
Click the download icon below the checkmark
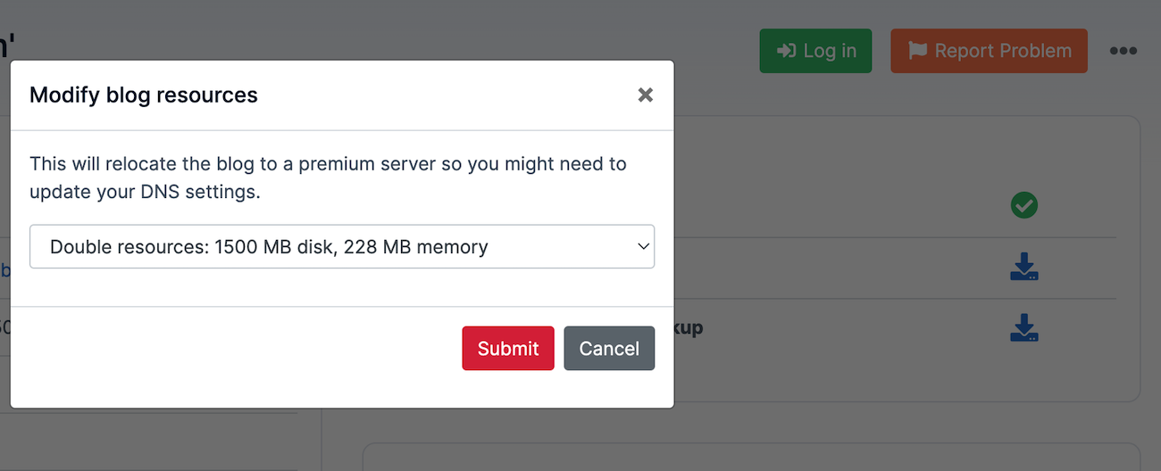(x=1023, y=267)
